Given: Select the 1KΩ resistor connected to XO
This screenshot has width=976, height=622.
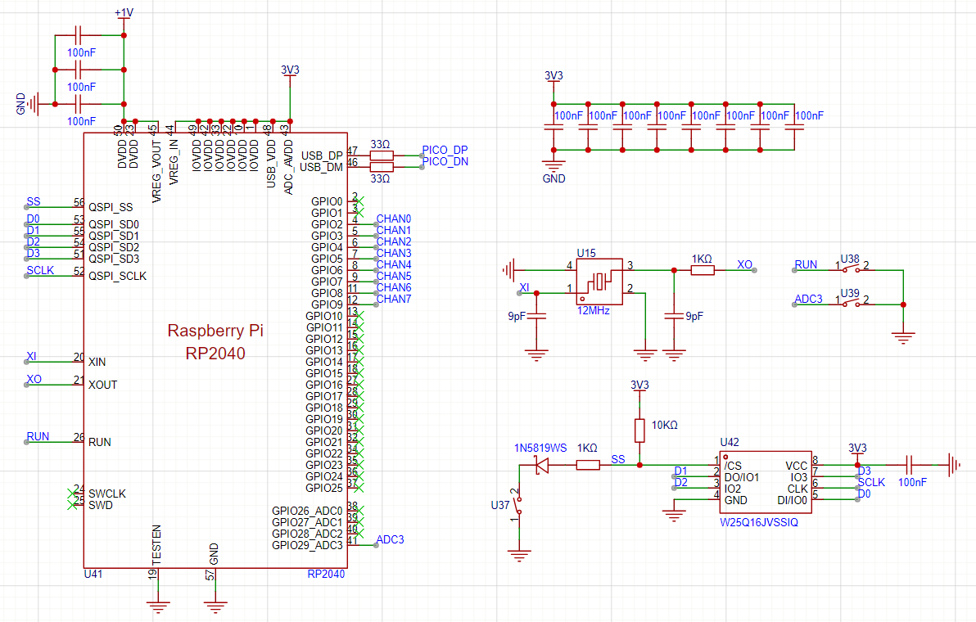Looking at the screenshot, I should point(703,270).
